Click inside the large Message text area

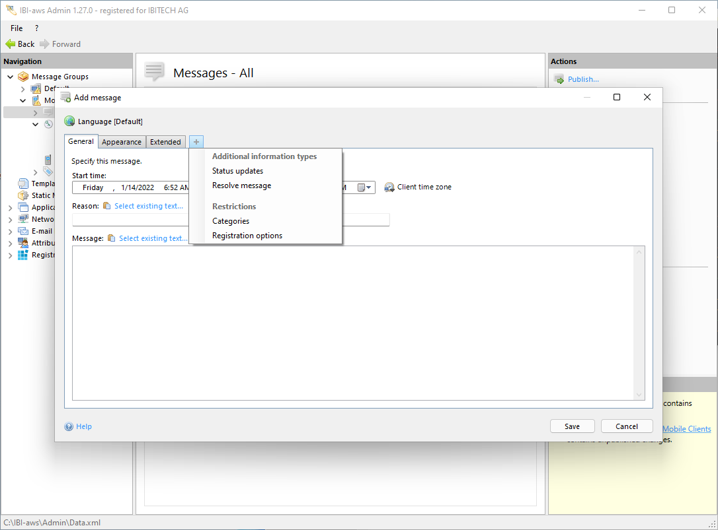tap(357, 322)
